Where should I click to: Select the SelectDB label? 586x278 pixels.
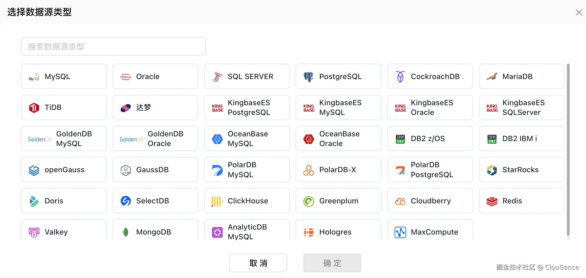coord(153,201)
